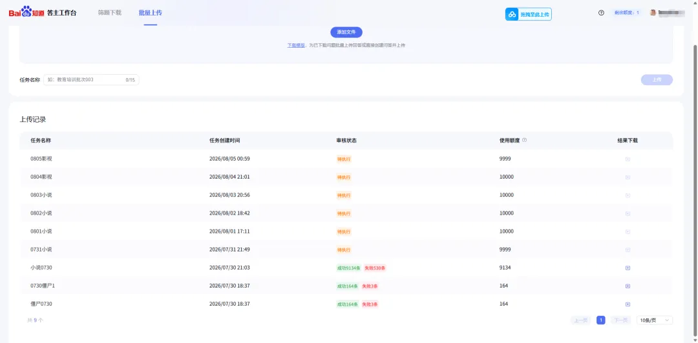Click the 上一页 pagination button

580,320
